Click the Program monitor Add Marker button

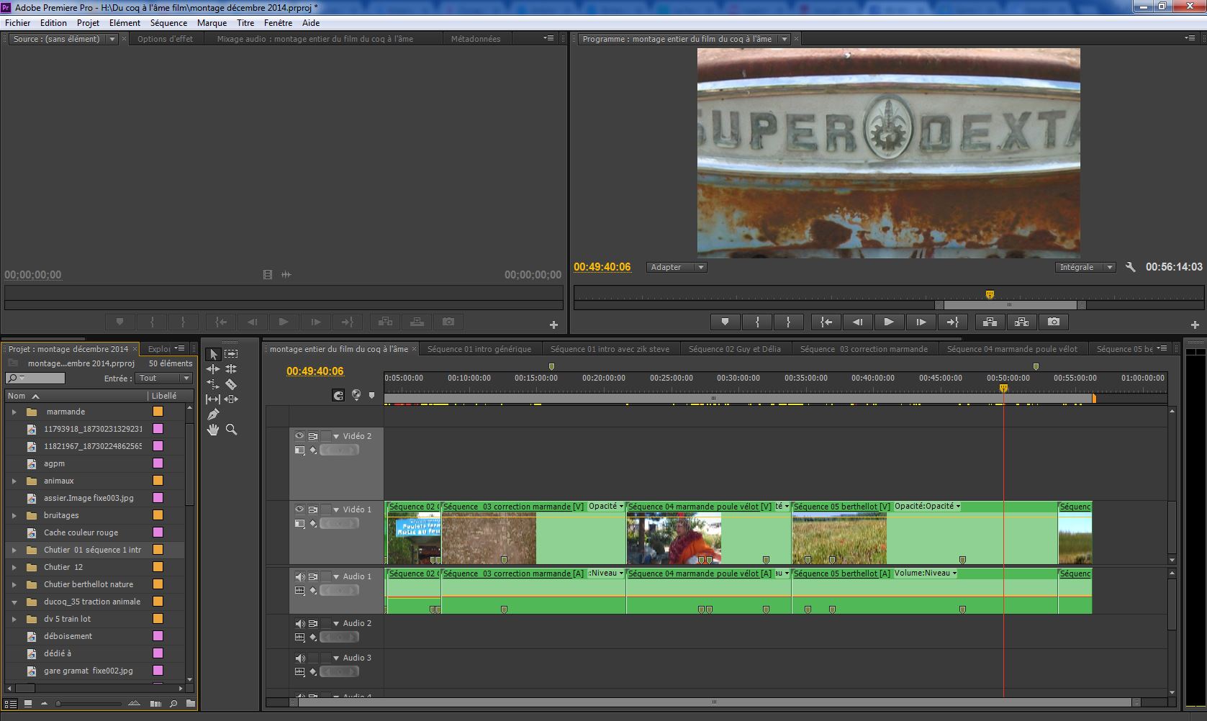[x=725, y=322]
